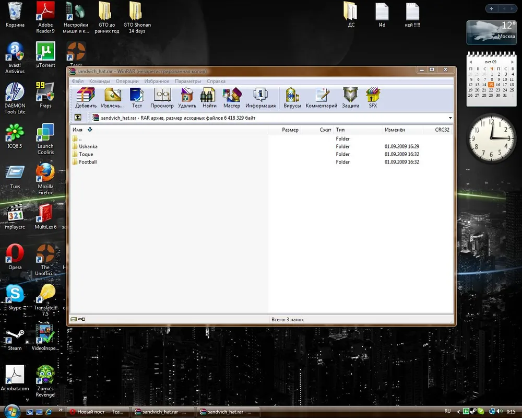Select the Football folder
Image resolution: width=522 pixels, height=418 pixels.
pyautogui.click(x=88, y=162)
